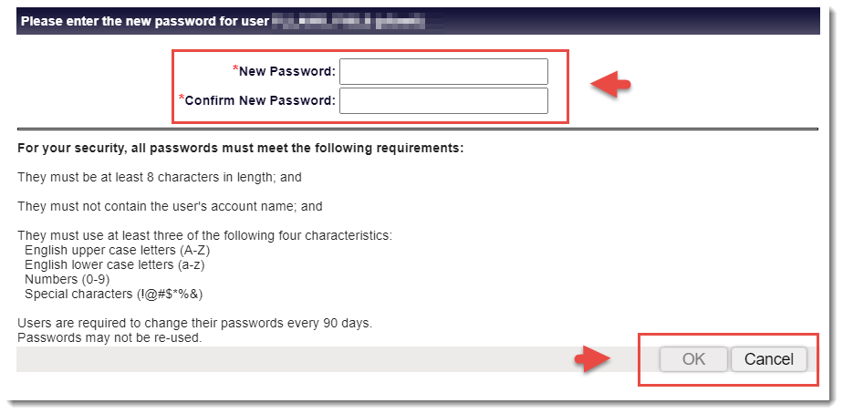Image resolution: width=843 pixels, height=414 pixels.
Task: Click "Passwords may not be re-used" text
Action: point(109,337)
